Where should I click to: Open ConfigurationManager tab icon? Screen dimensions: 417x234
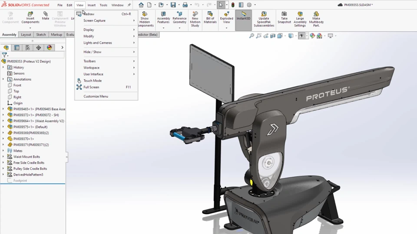pos(27,48)
